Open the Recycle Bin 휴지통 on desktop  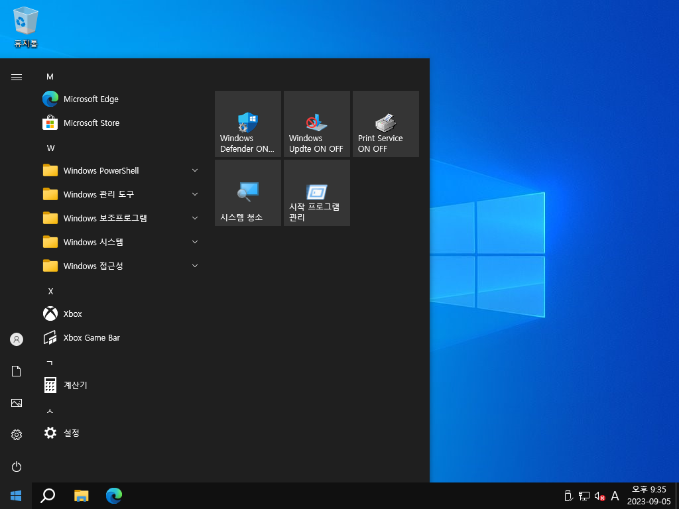(26, 27)
